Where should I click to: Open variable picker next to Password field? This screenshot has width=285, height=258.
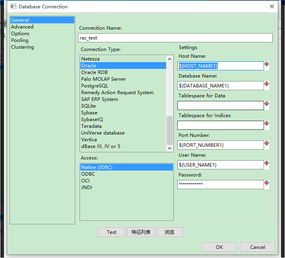[266, 183]
